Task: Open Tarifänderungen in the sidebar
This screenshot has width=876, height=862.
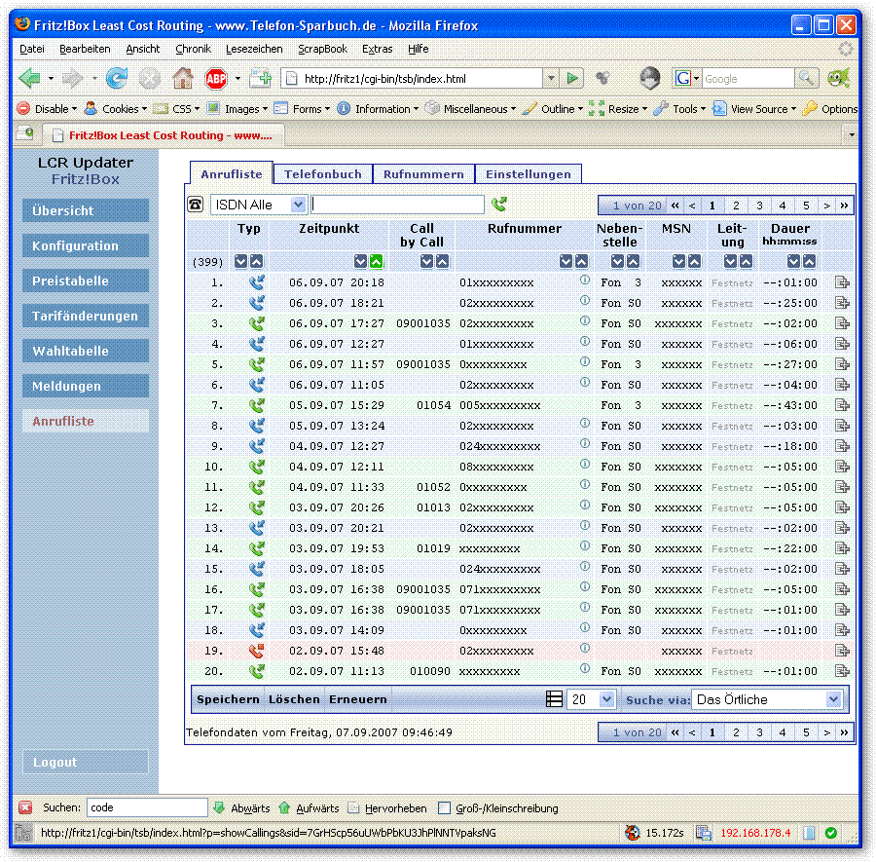Action: [86, 316]
